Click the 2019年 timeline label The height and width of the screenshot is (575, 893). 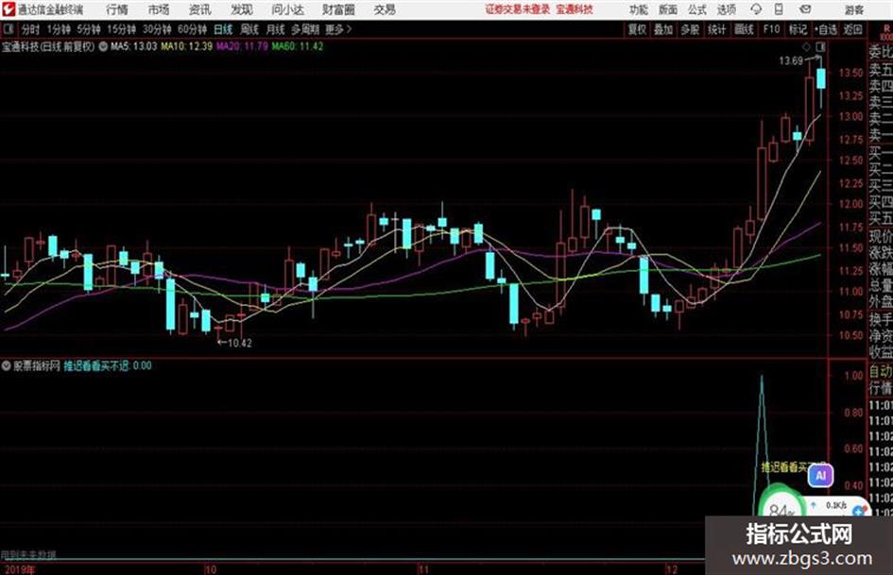click(19, 569)
